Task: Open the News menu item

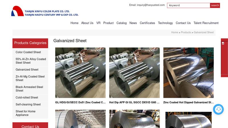Action: click(133, 23)
